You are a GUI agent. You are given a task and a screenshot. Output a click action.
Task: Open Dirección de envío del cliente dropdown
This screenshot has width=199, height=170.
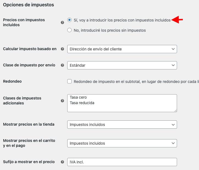tap(122, 49)
